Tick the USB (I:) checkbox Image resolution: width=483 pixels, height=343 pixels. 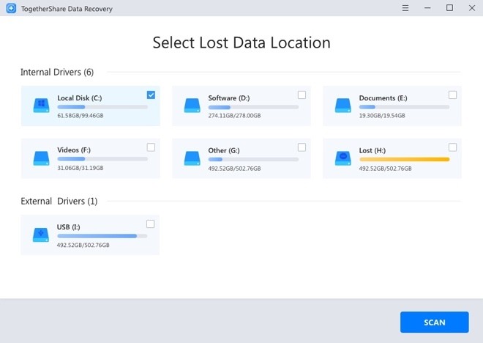(x=151, y=224)
